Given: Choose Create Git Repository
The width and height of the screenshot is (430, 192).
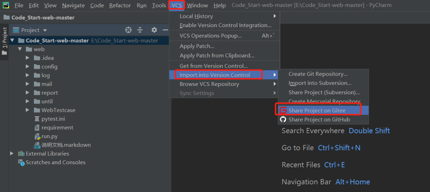Looking at the screenshot, I should point(323,74).
